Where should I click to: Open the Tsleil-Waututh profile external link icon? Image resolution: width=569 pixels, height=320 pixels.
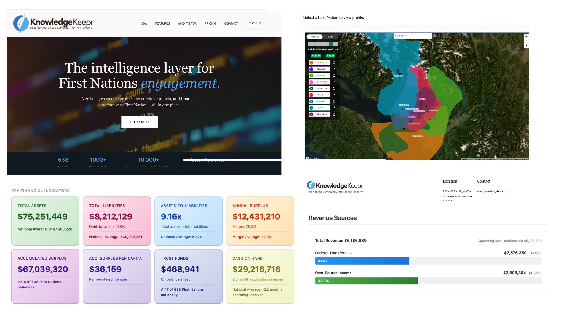(334, 82)
